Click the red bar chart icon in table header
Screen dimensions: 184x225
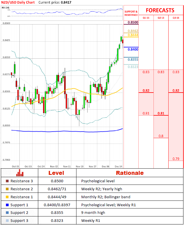click(20, 173)
